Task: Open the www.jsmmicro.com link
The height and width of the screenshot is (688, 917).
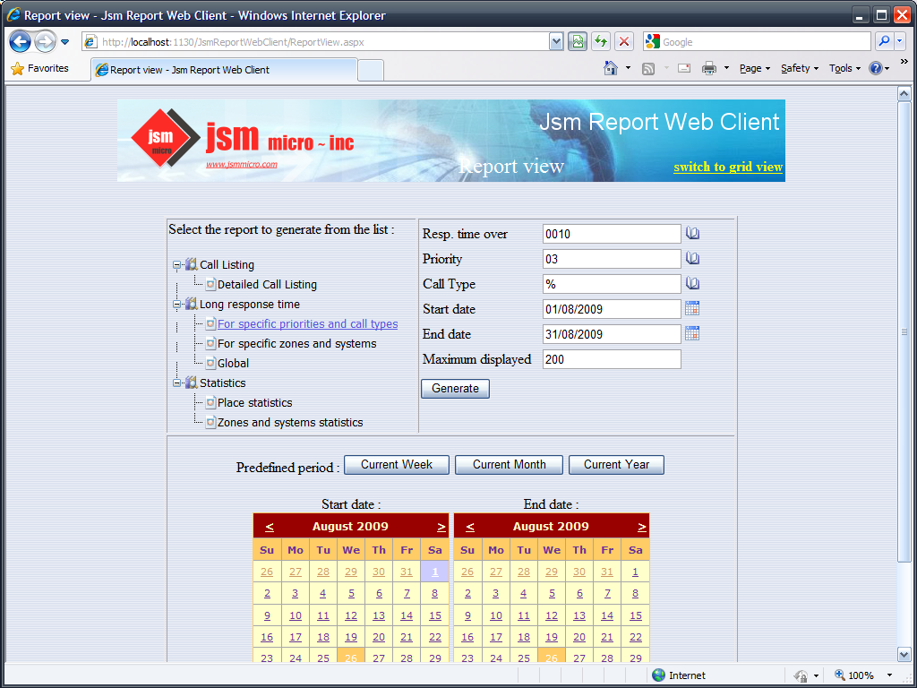Action: click(x=242, y=165)
